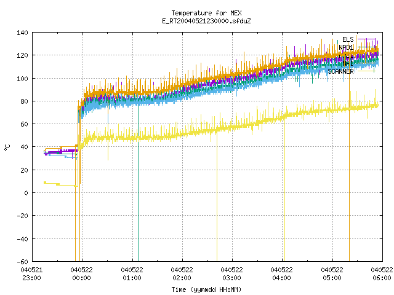
Task: Click the 040522 00:00 x-axis tick label
Action: (82, 274)
